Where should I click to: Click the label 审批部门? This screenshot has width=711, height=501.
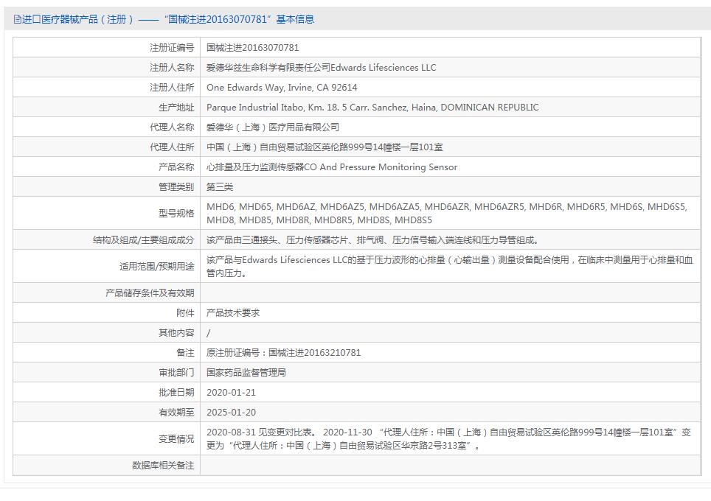176,373
